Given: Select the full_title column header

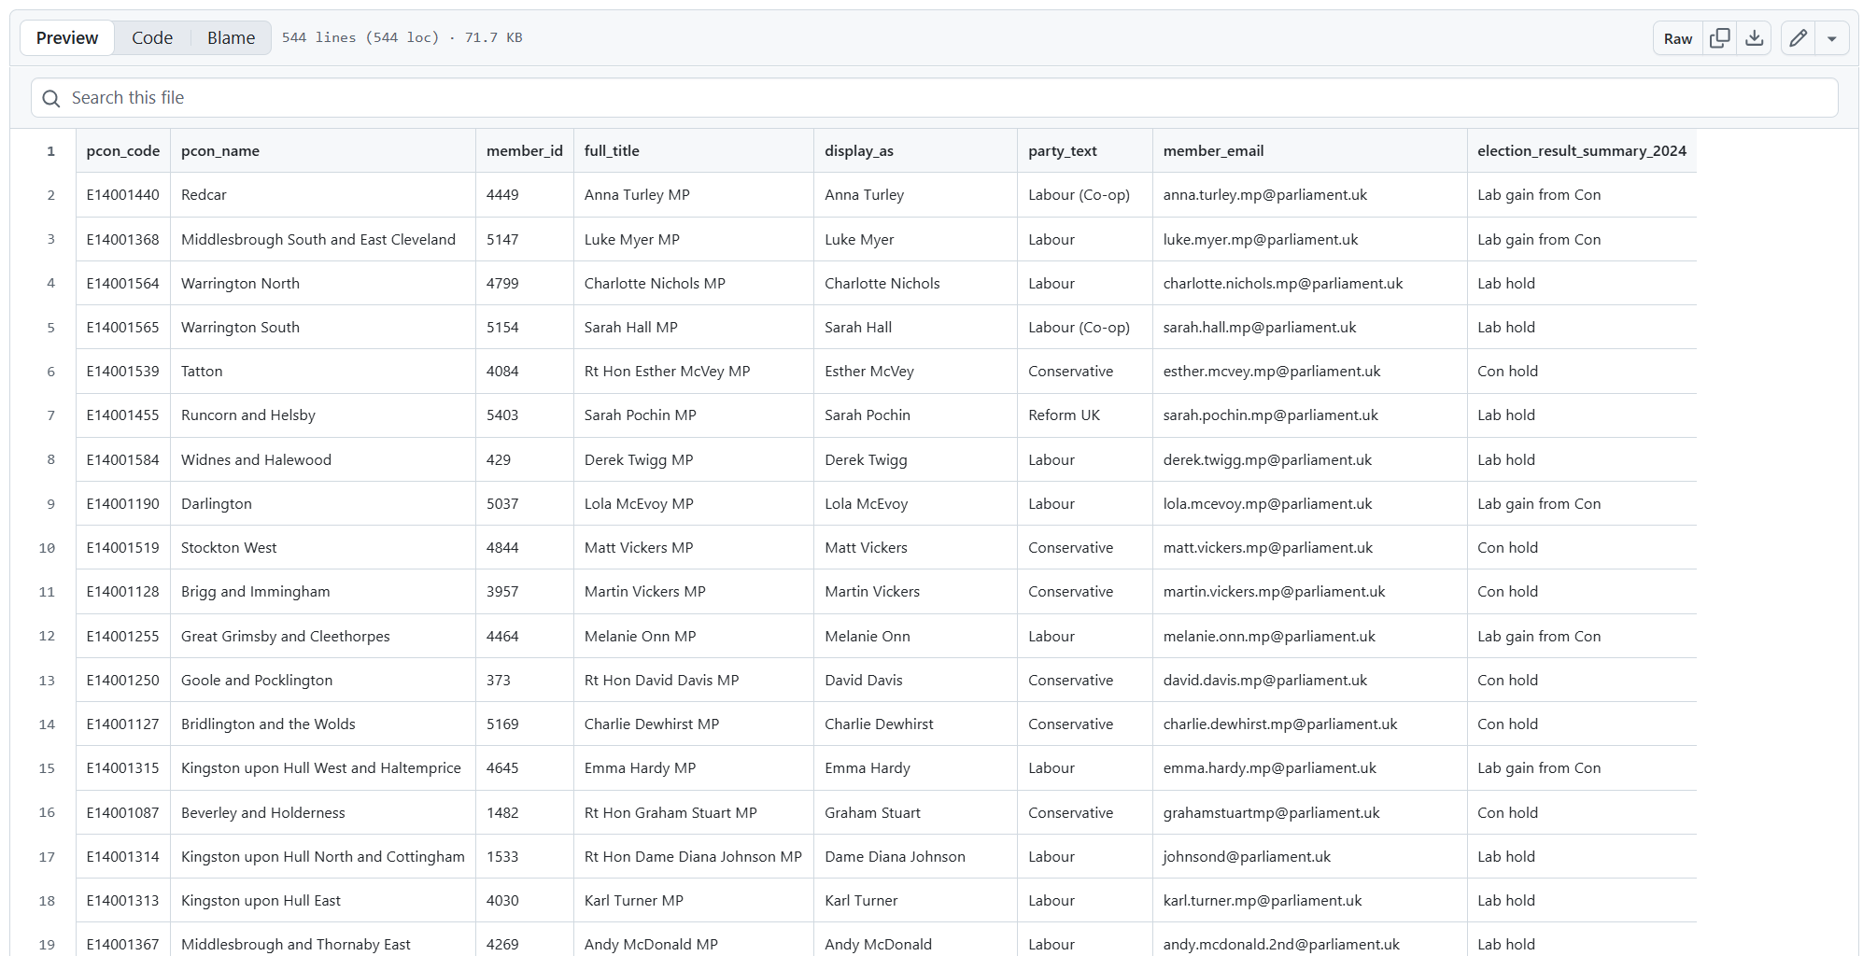Looking at the screenshot, I should [694, 150].
